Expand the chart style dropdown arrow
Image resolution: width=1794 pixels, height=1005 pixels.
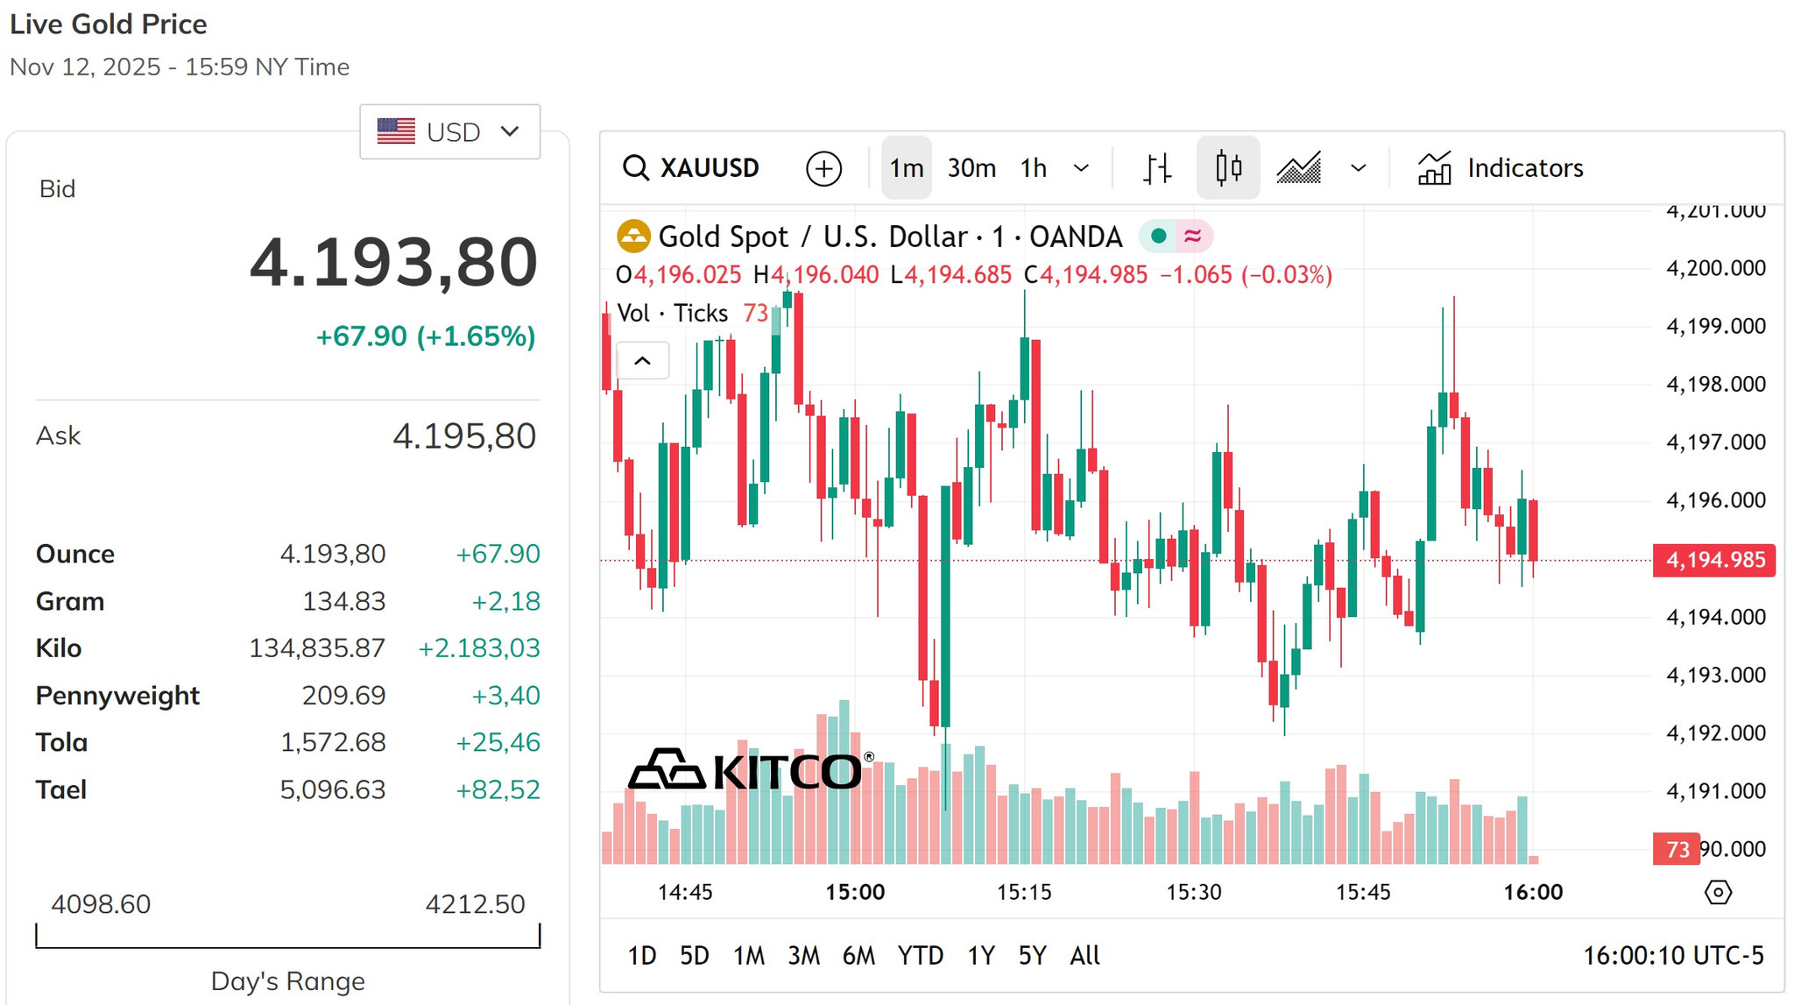1358,167
